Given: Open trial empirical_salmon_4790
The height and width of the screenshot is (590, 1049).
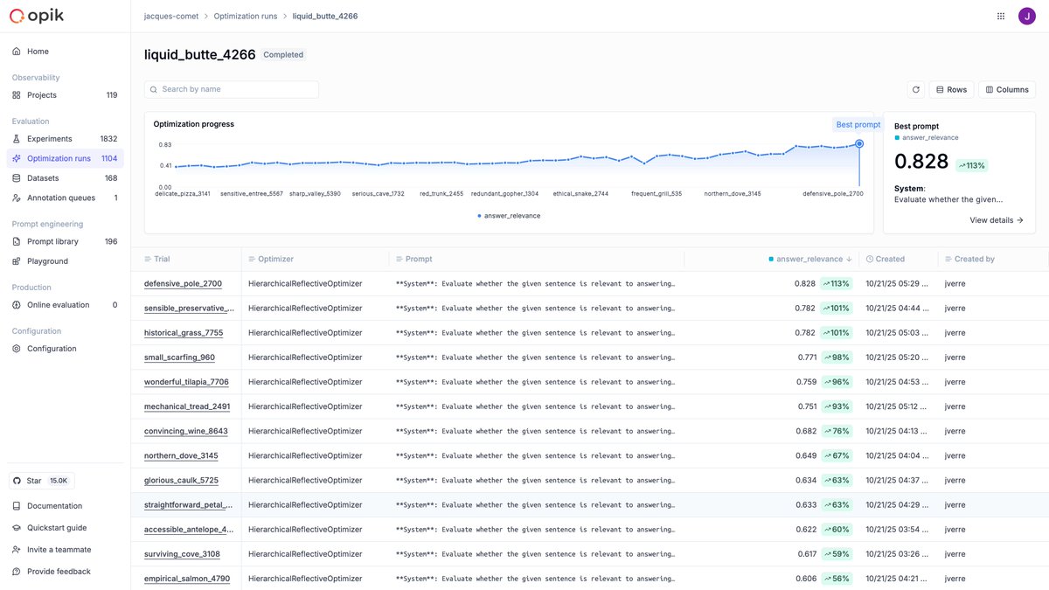Looking at the screenshot, I should coord(187,579).
